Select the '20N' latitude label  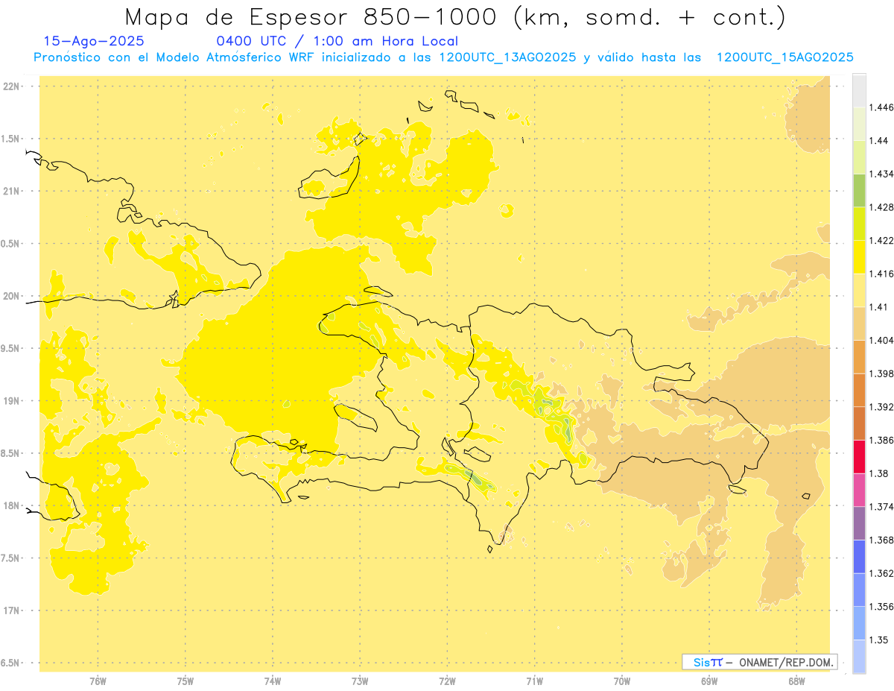click(13, 296)
